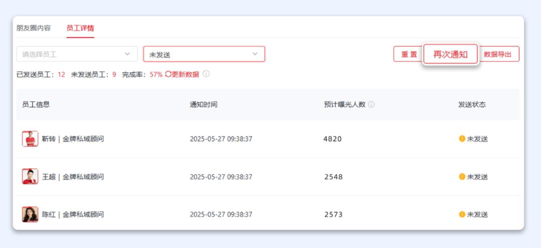Screen dimensions: 541x248
Task: Click the chevron arrow in the 未发送 filter
Action: point(254,54)
